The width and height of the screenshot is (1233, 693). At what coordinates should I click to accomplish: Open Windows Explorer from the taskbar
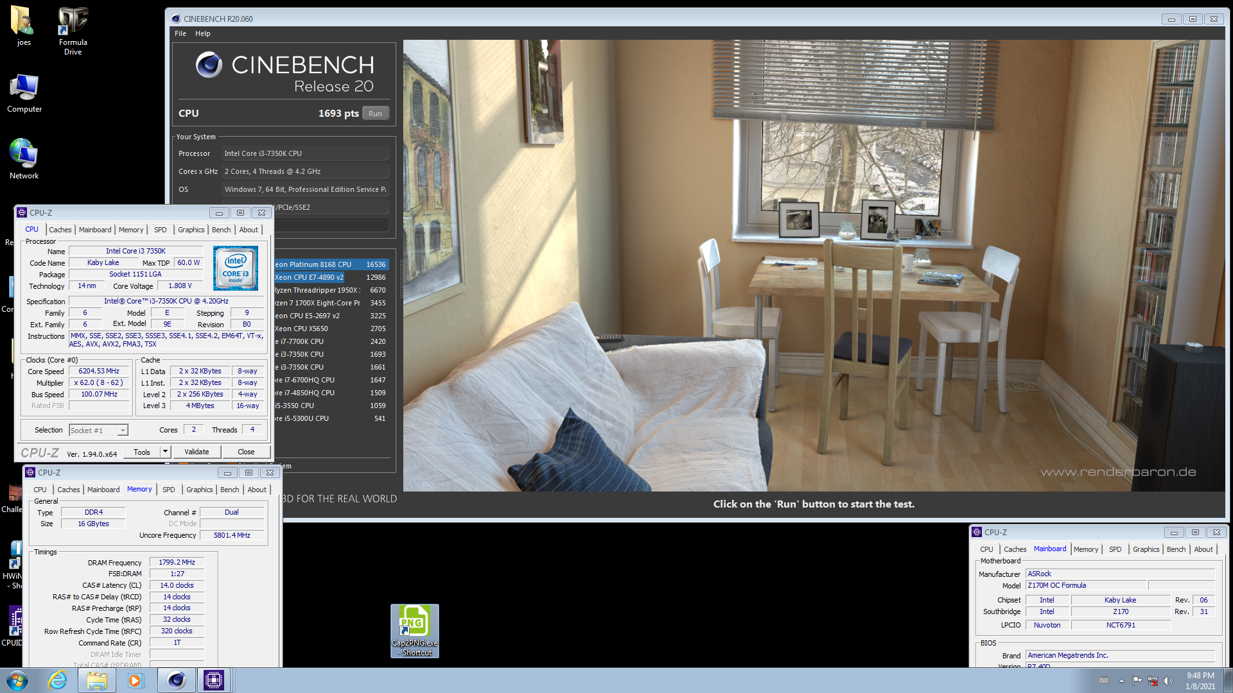point(97,680)
